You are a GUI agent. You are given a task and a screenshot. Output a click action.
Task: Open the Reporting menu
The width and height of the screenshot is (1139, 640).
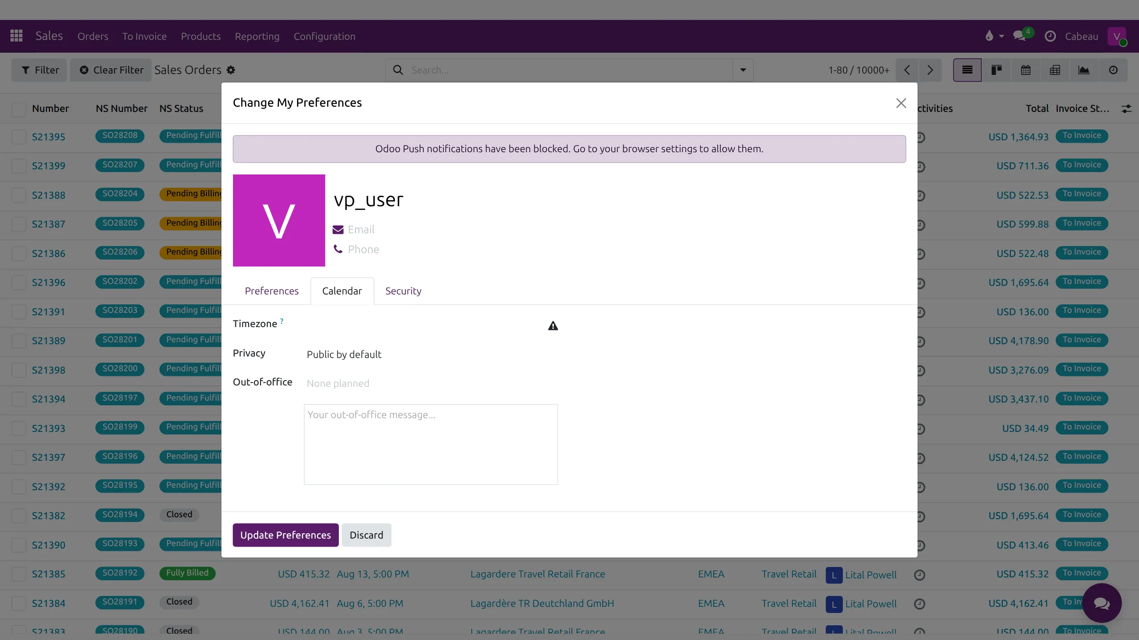[257, 36]
